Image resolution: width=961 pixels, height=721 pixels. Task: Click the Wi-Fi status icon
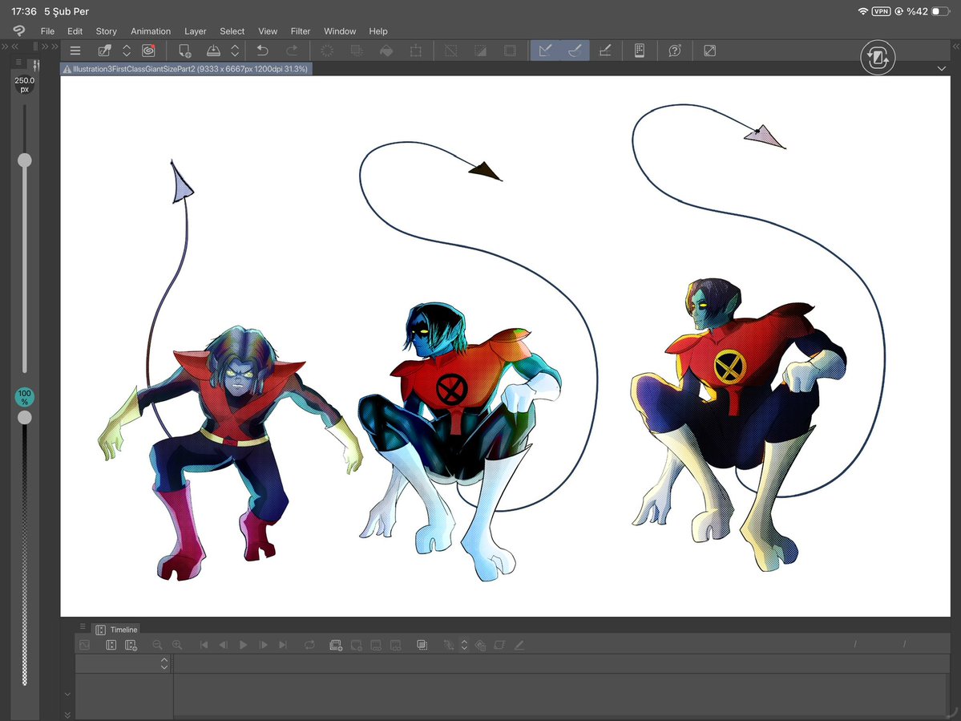point(863,12)
